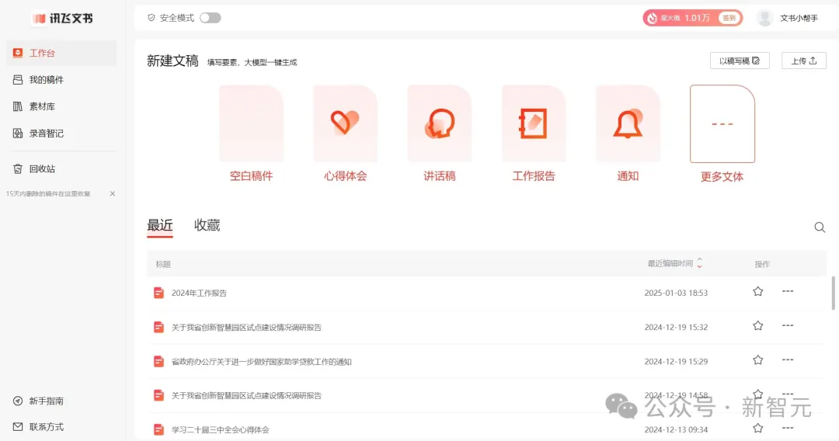The width and height of the screenshot is (839, 441).
Task: Open 学习二十届三中全会心得体会 document
Action: point(220,430)
